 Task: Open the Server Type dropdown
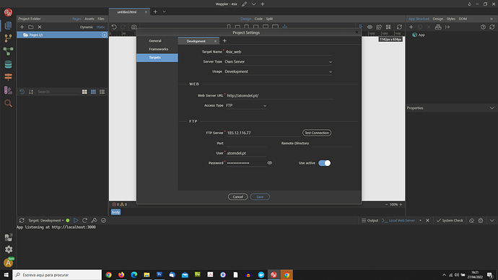[x=279, y=61]
